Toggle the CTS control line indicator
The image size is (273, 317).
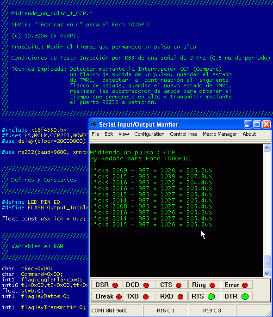click(179, 285)
